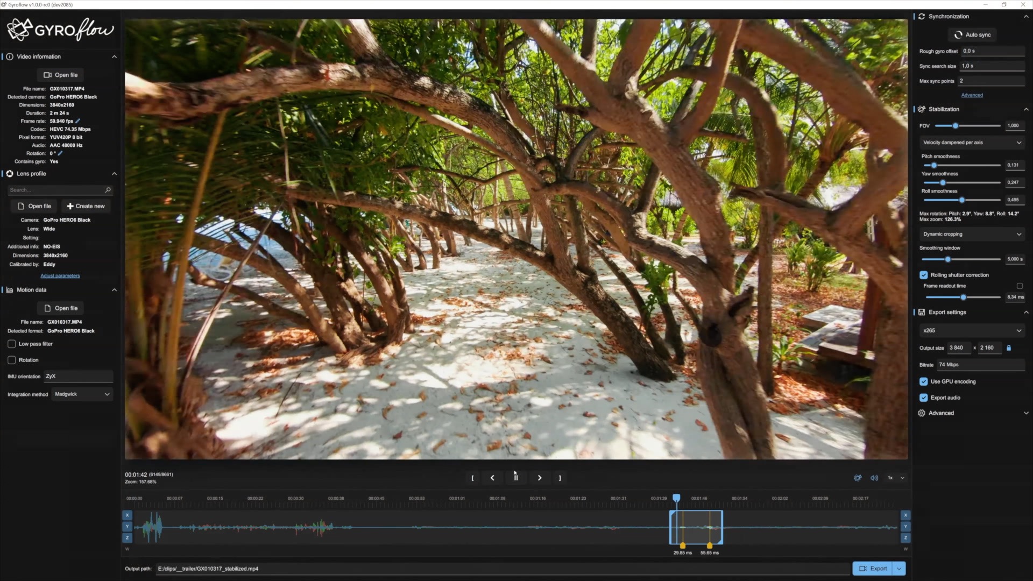Toggle the right Y axis graph button
Image resolution: width=1033 pixels, height=581 pixels.
click(x=905, y=527)
